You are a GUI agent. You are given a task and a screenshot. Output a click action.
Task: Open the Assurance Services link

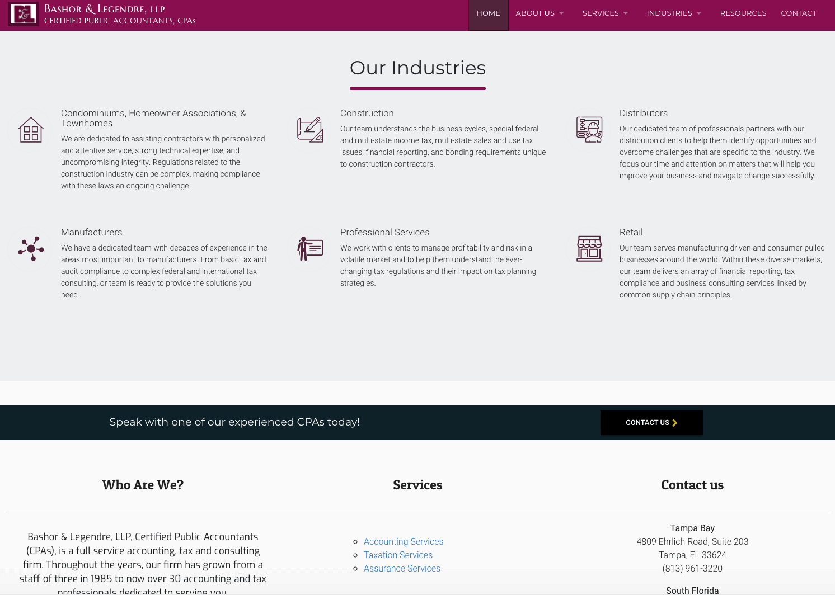[402, 568]
